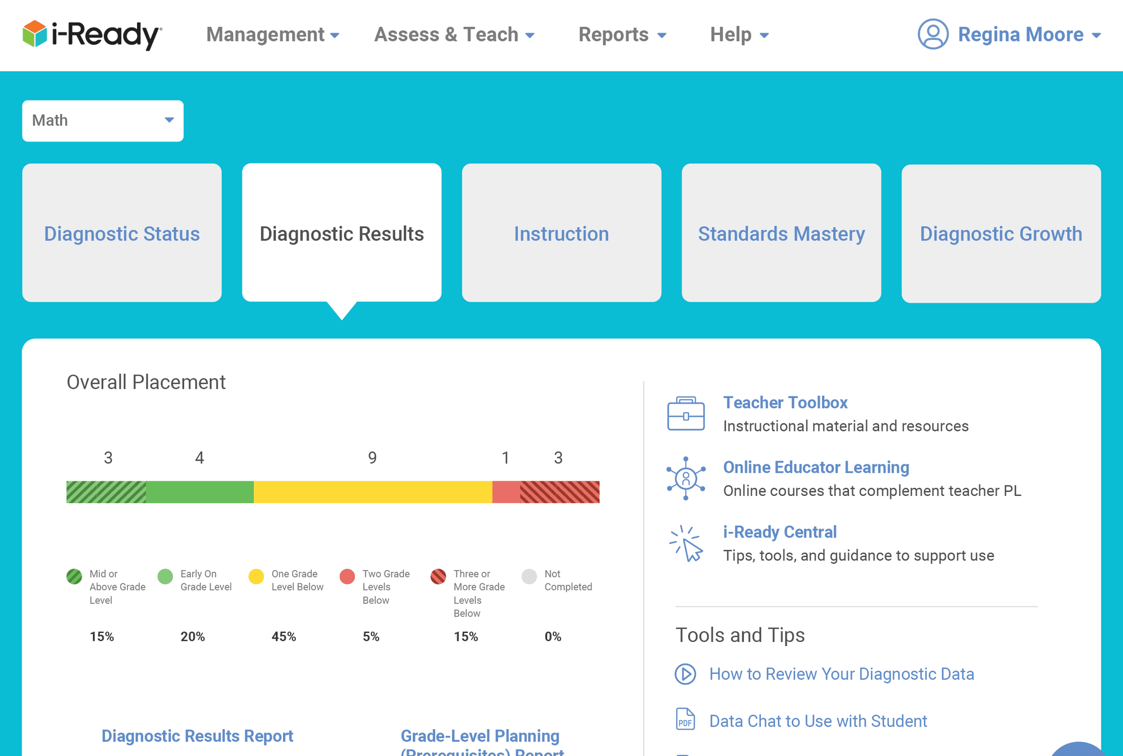Open How to Review Your Diagnostic Data
Viewport: 1123px width, 756px height.
point(841,674)
